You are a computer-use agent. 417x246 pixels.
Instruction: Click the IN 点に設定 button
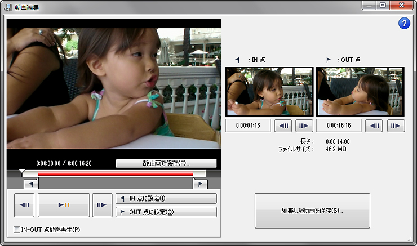point(166,198)
